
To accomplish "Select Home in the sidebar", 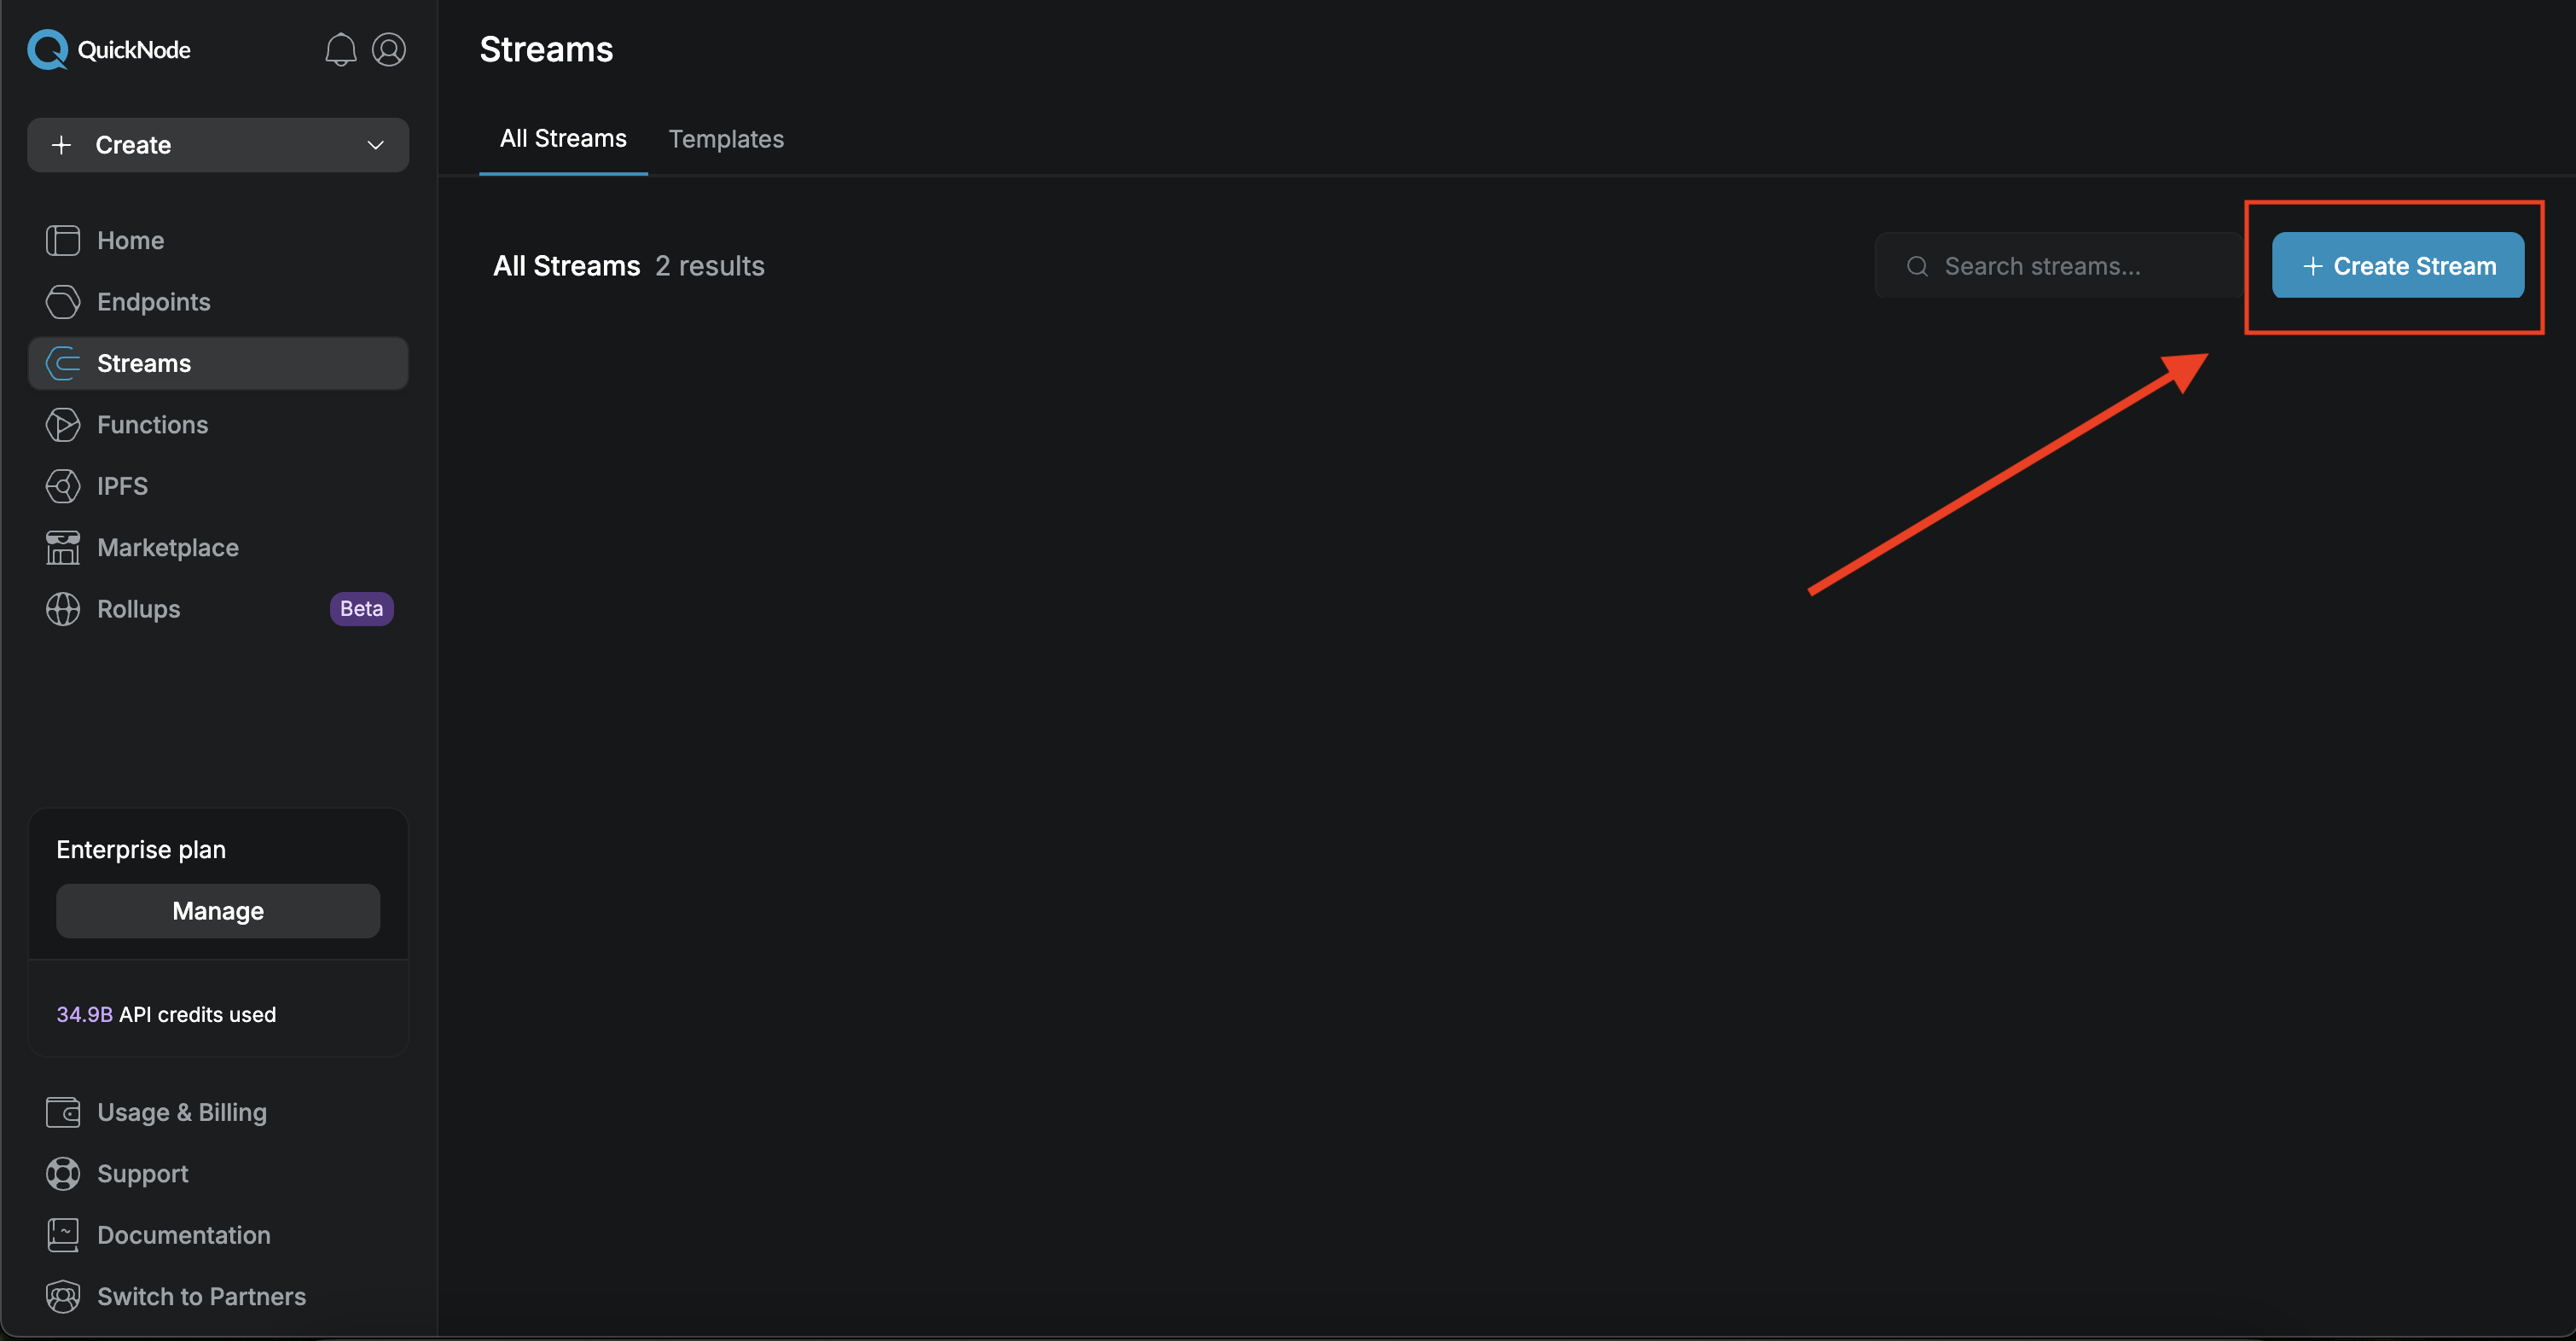I will 131,239.
